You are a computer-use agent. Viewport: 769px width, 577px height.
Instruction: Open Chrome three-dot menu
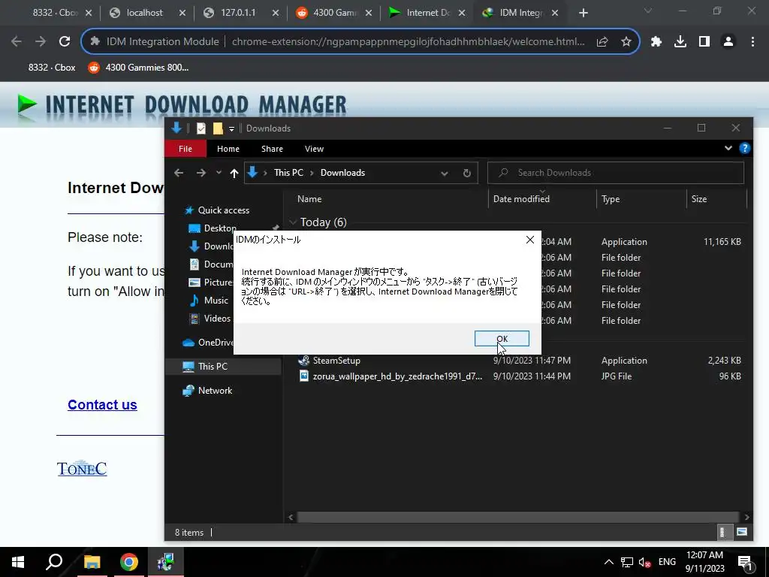click(x=752, y=42)
